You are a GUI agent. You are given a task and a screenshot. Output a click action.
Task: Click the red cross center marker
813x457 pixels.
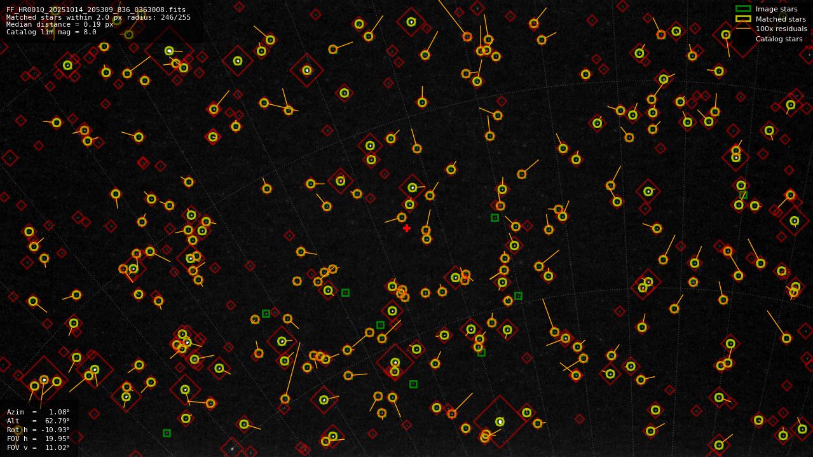point(407,228)
